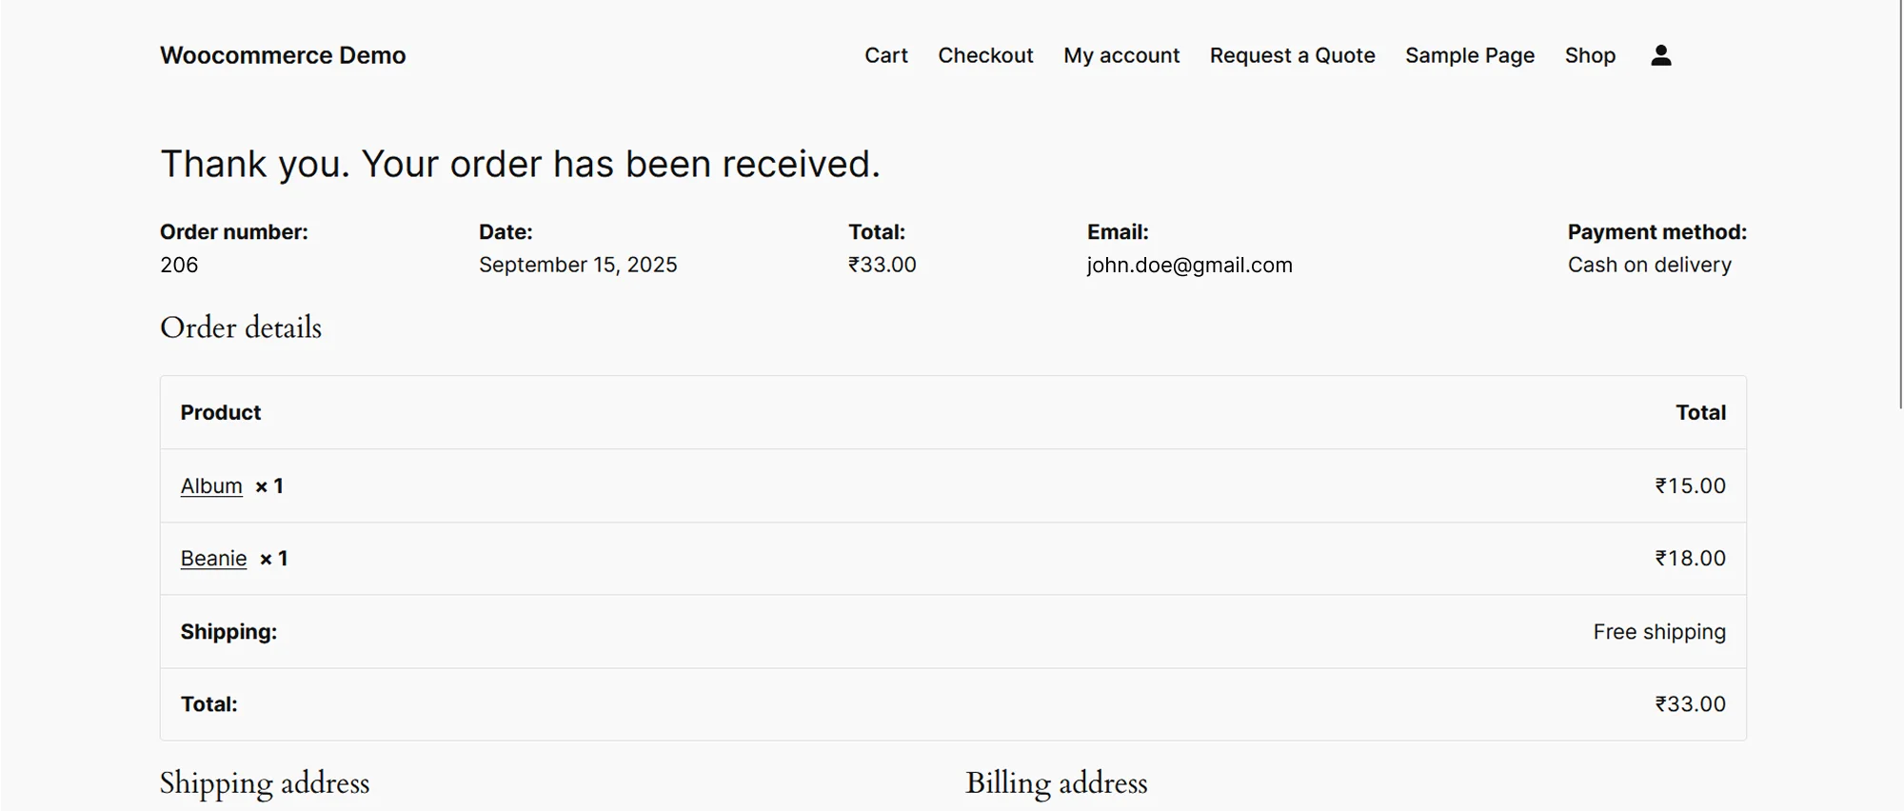Viewport: 1904px width, 811px height.
Task: Click the Beanie price ₹18.00
Action: (1690, 559)
